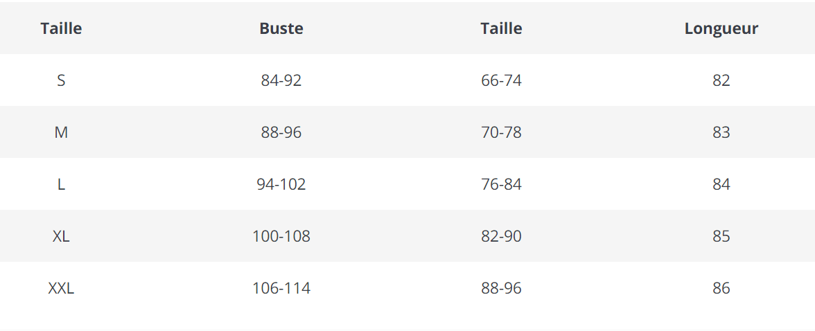
Task: Select the size XL cell
Action: coord(61,236)
